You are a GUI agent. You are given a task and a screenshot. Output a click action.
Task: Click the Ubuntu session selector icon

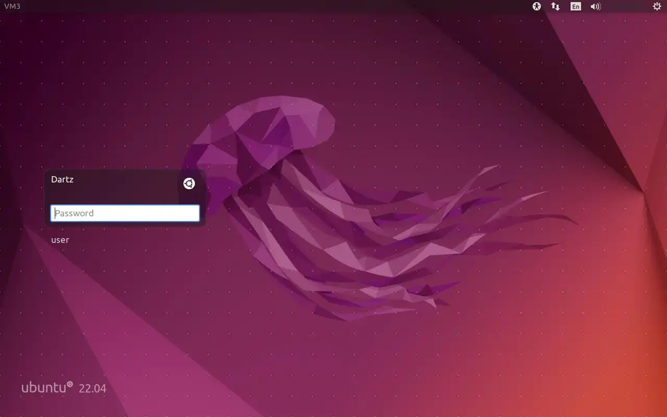pos(189,183)
